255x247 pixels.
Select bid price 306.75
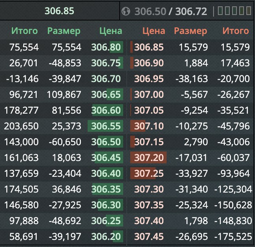106,63
